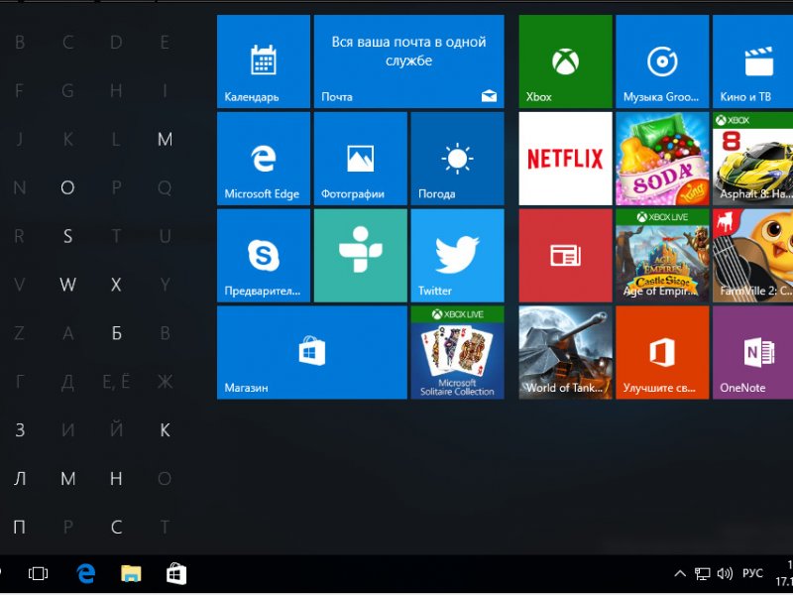Open the Музыка Groove tile
The height and width of the screenshot is (595, 793).
(x=662, y=61)
